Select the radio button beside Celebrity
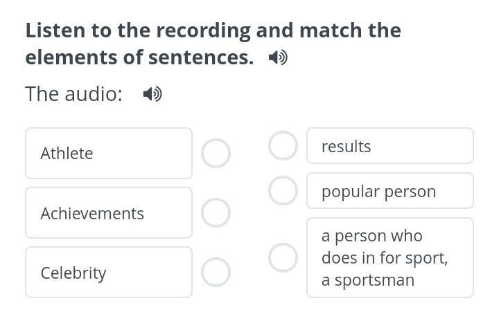The height and width of the screenshot is (332, 499). tap(216, 273)
